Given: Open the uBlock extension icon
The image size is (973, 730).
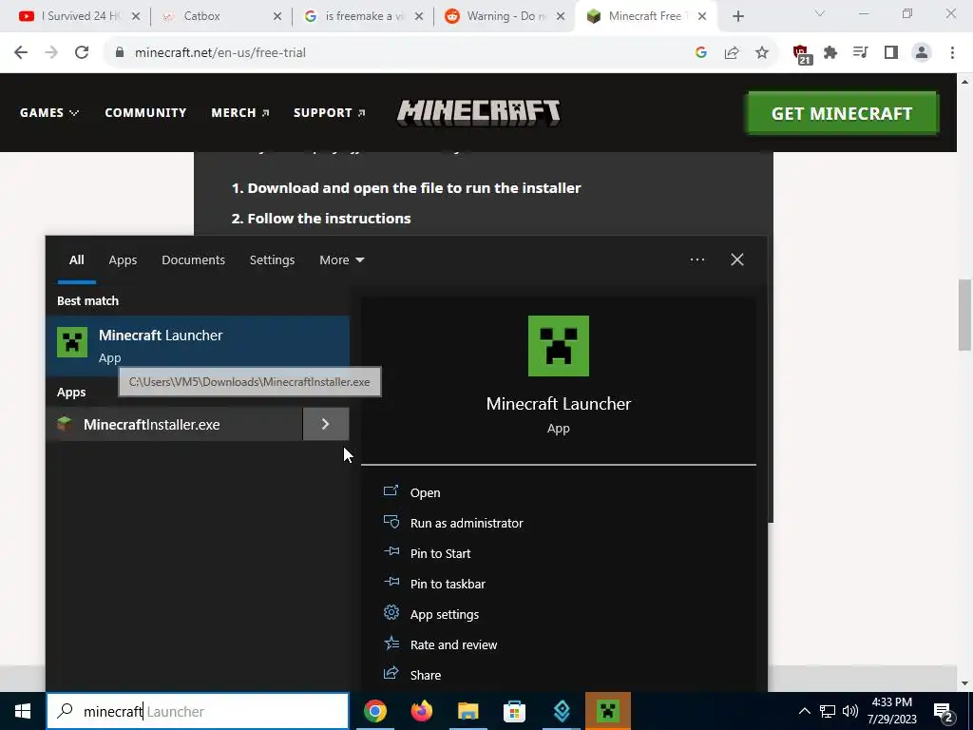Looking at the screenshot, I should click(802, 54).
